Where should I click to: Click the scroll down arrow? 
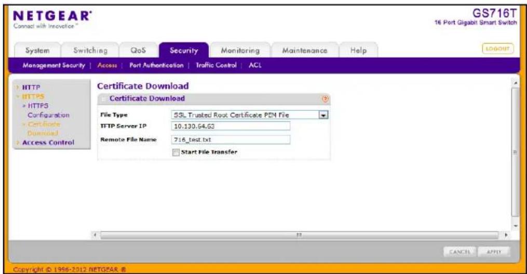pos(516,226)
